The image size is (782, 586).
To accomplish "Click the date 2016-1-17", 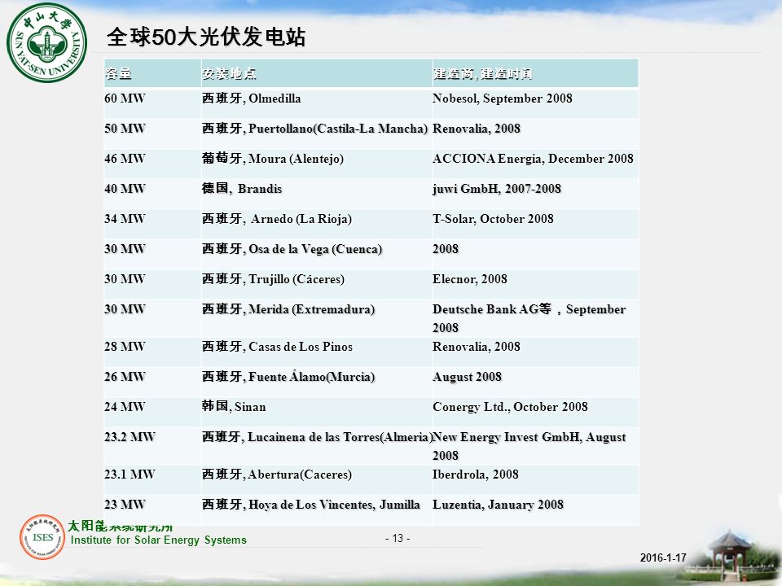I will (x=663, y=558).
